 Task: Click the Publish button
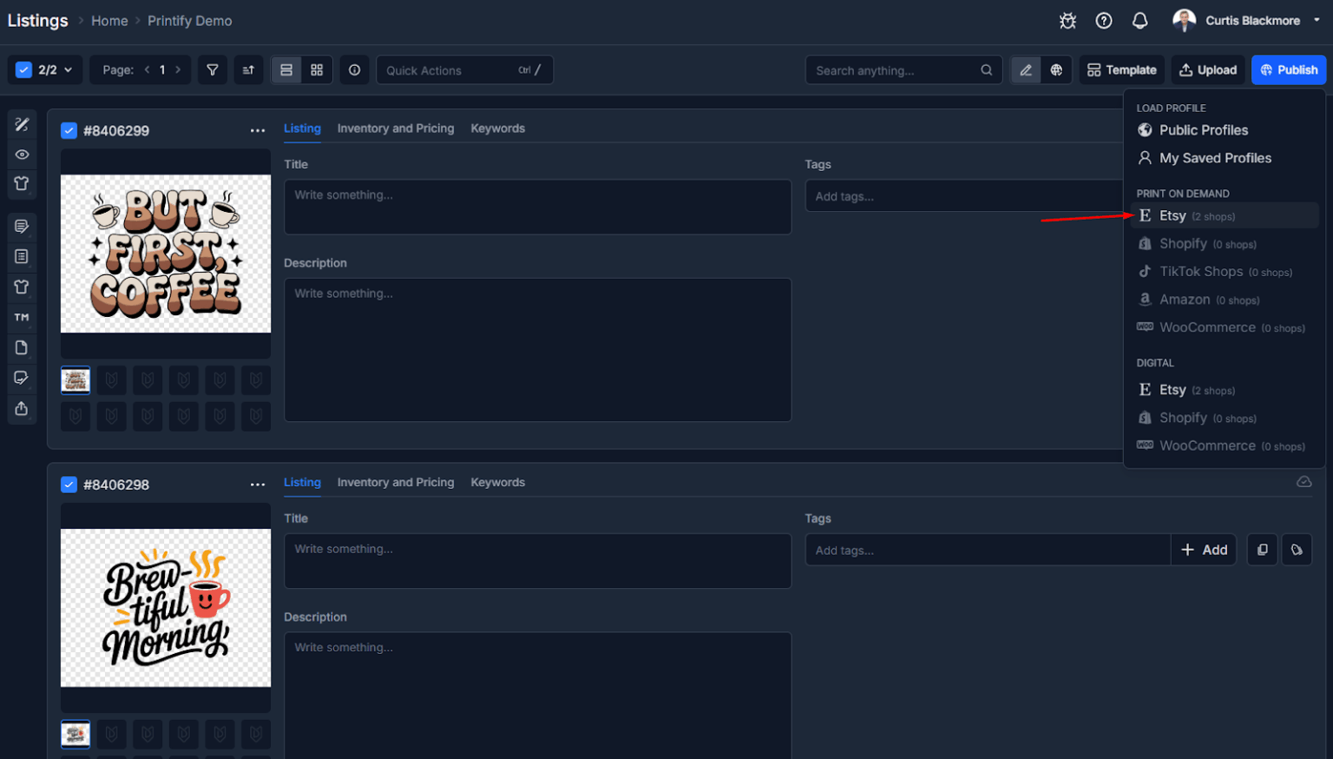(x=1289, y=69)
